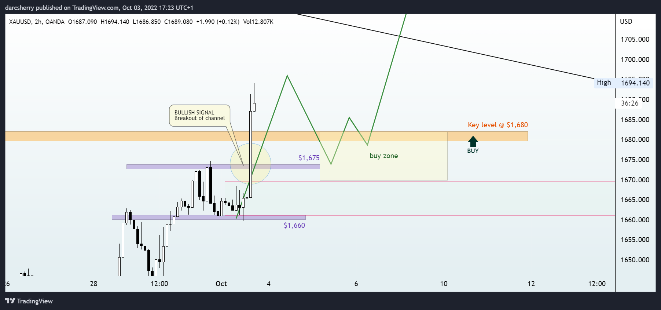Click the 1675.000 price axis value

(635, 160)
